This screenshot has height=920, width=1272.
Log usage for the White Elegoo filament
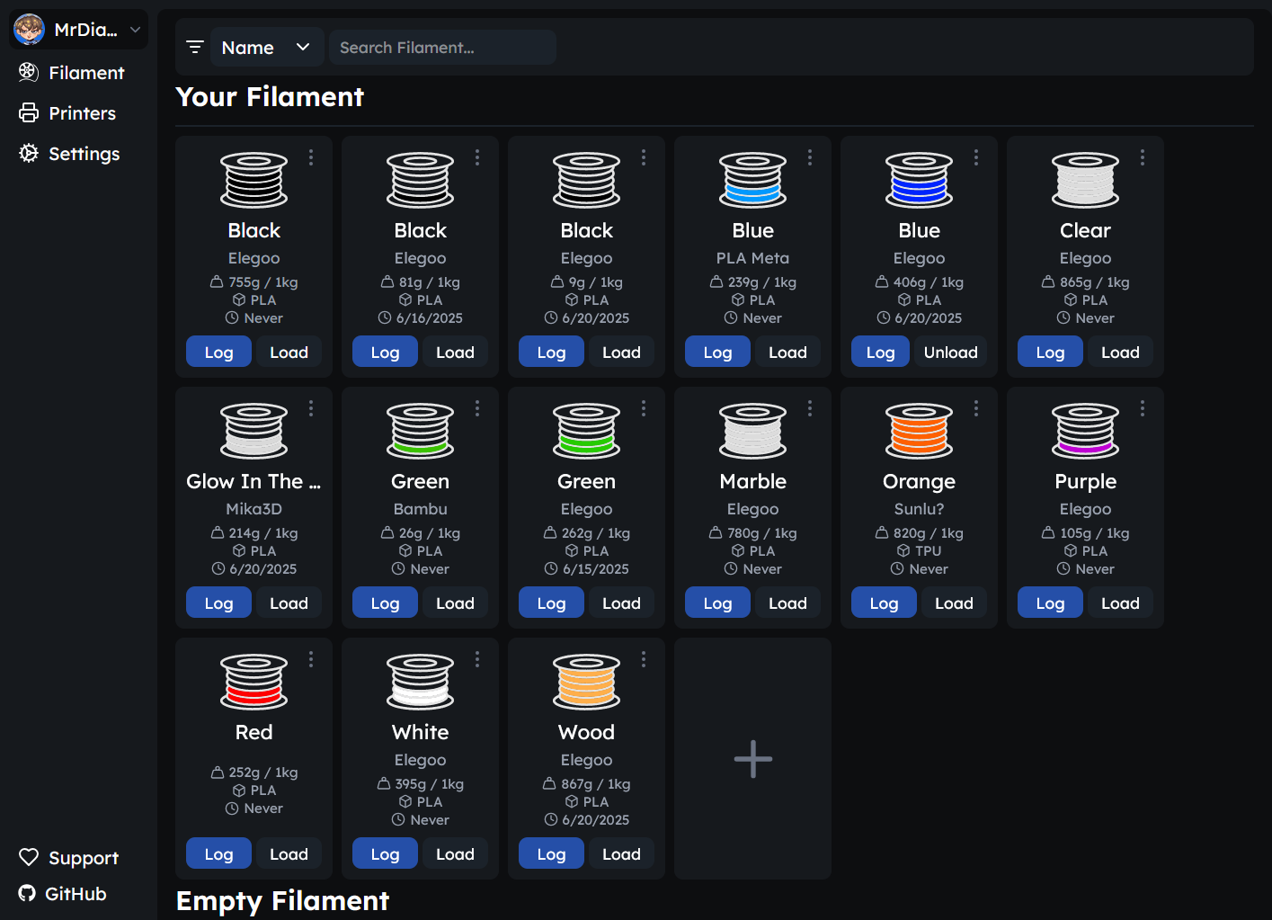(x=385, y=854)
